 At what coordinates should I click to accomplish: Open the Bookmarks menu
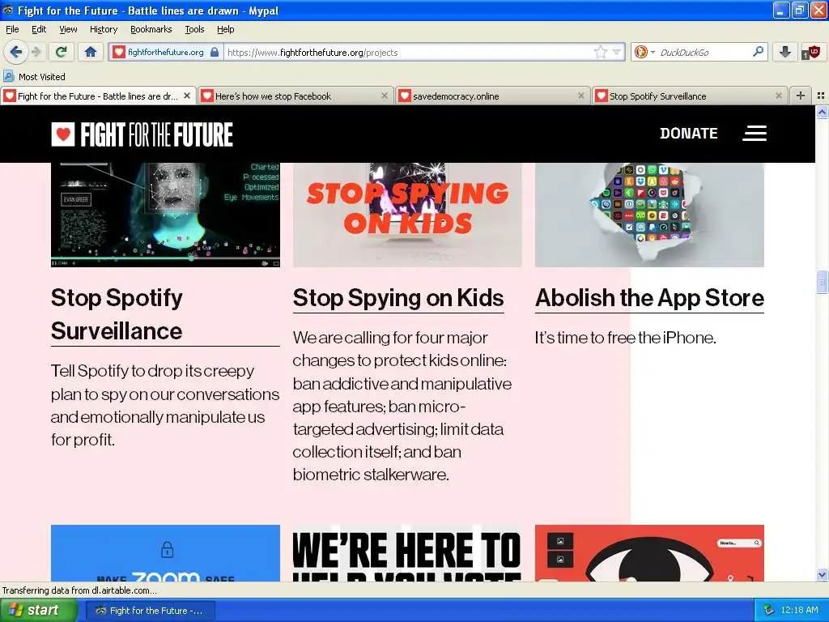[x=151, y=29]
